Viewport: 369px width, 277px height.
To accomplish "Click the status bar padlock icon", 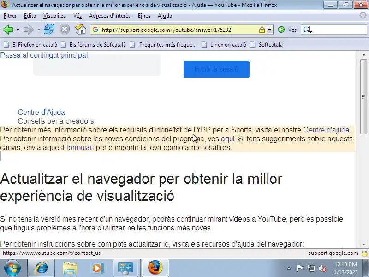I will pyautogui.click(x=364, y=253).
